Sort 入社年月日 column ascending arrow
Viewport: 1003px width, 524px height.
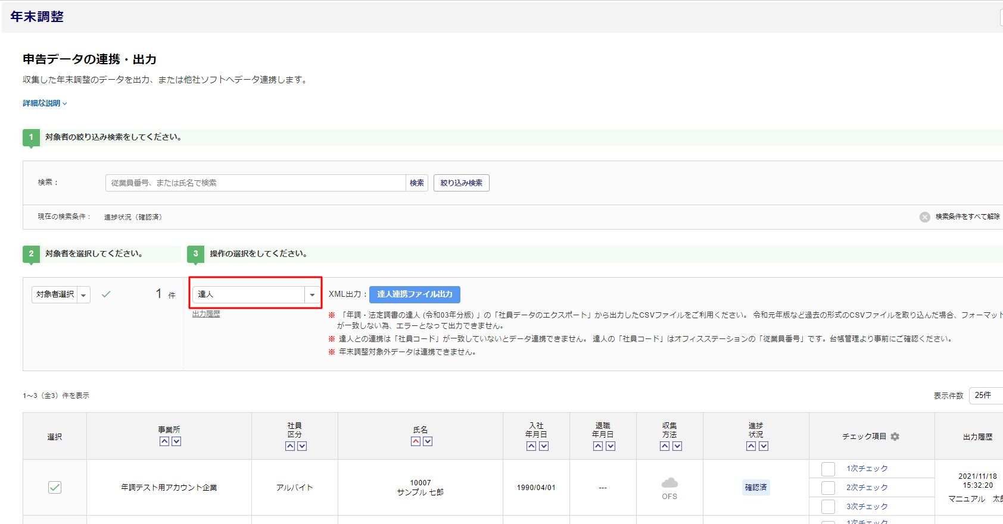click(x=531, y=446)
